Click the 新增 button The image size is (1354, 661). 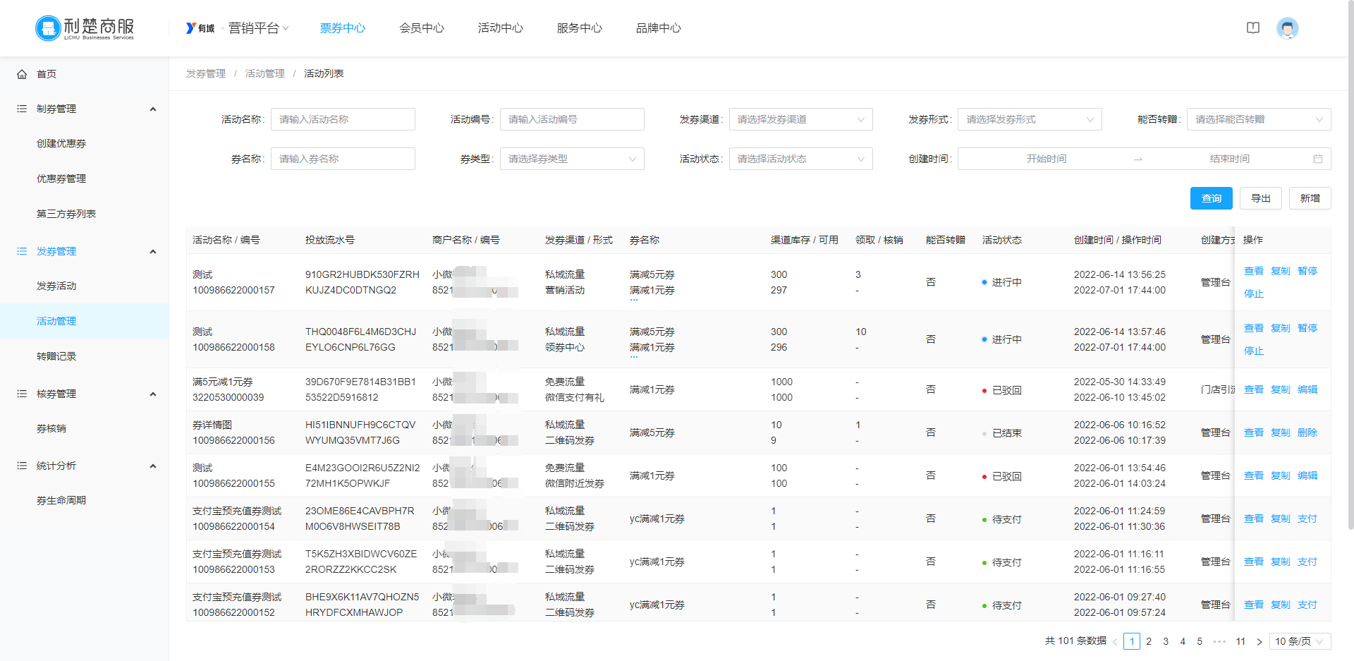coord(1310,198)
